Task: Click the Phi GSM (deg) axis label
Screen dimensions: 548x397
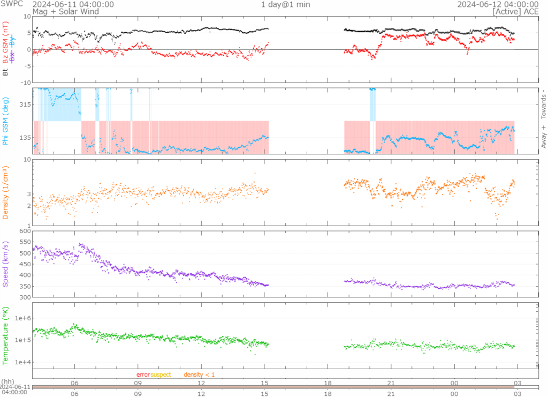Action: click(x=6, y=121)
